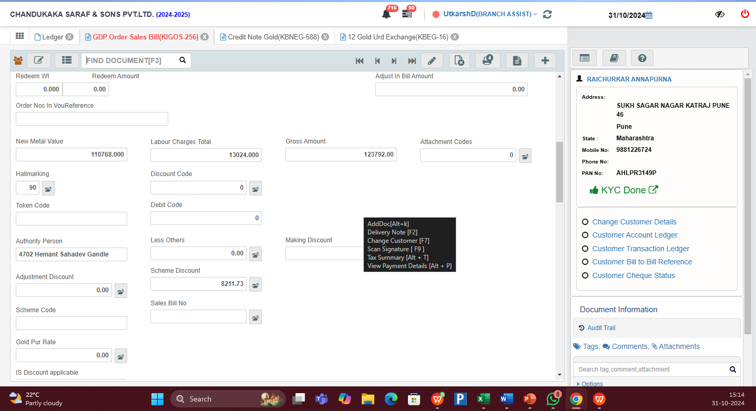The width and height of the screenshot is (756, 411).
Task: Open Microsoft Excel from the taskbar
Action: pos(483,399)
